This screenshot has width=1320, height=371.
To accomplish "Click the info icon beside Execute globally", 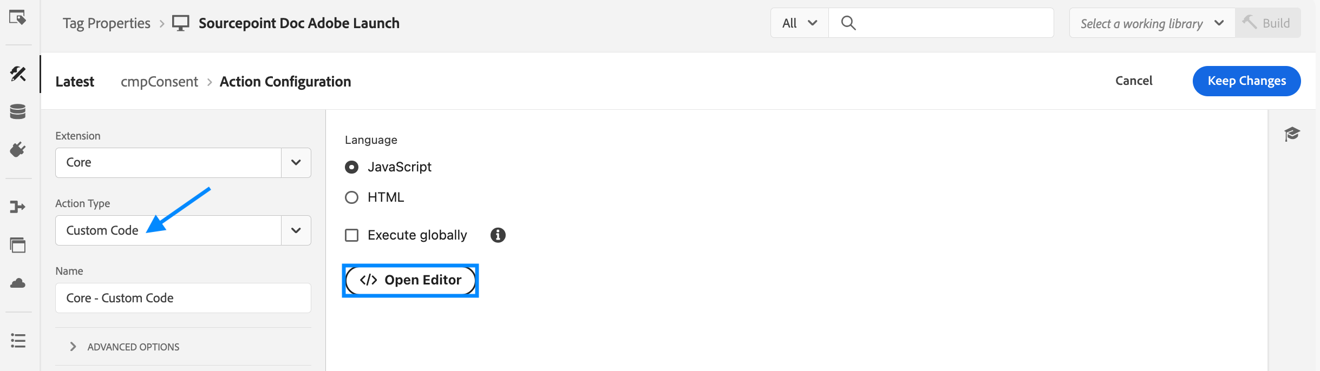I will coord(498,235).
